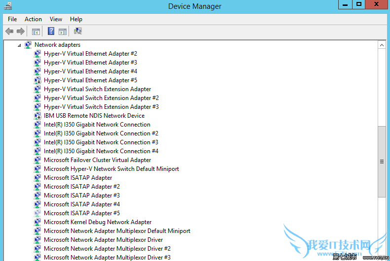Click icon of Hyper-V Virtual Ethernet Adapter #2
This screenshot has height=261, width=390.
[37, 54]
